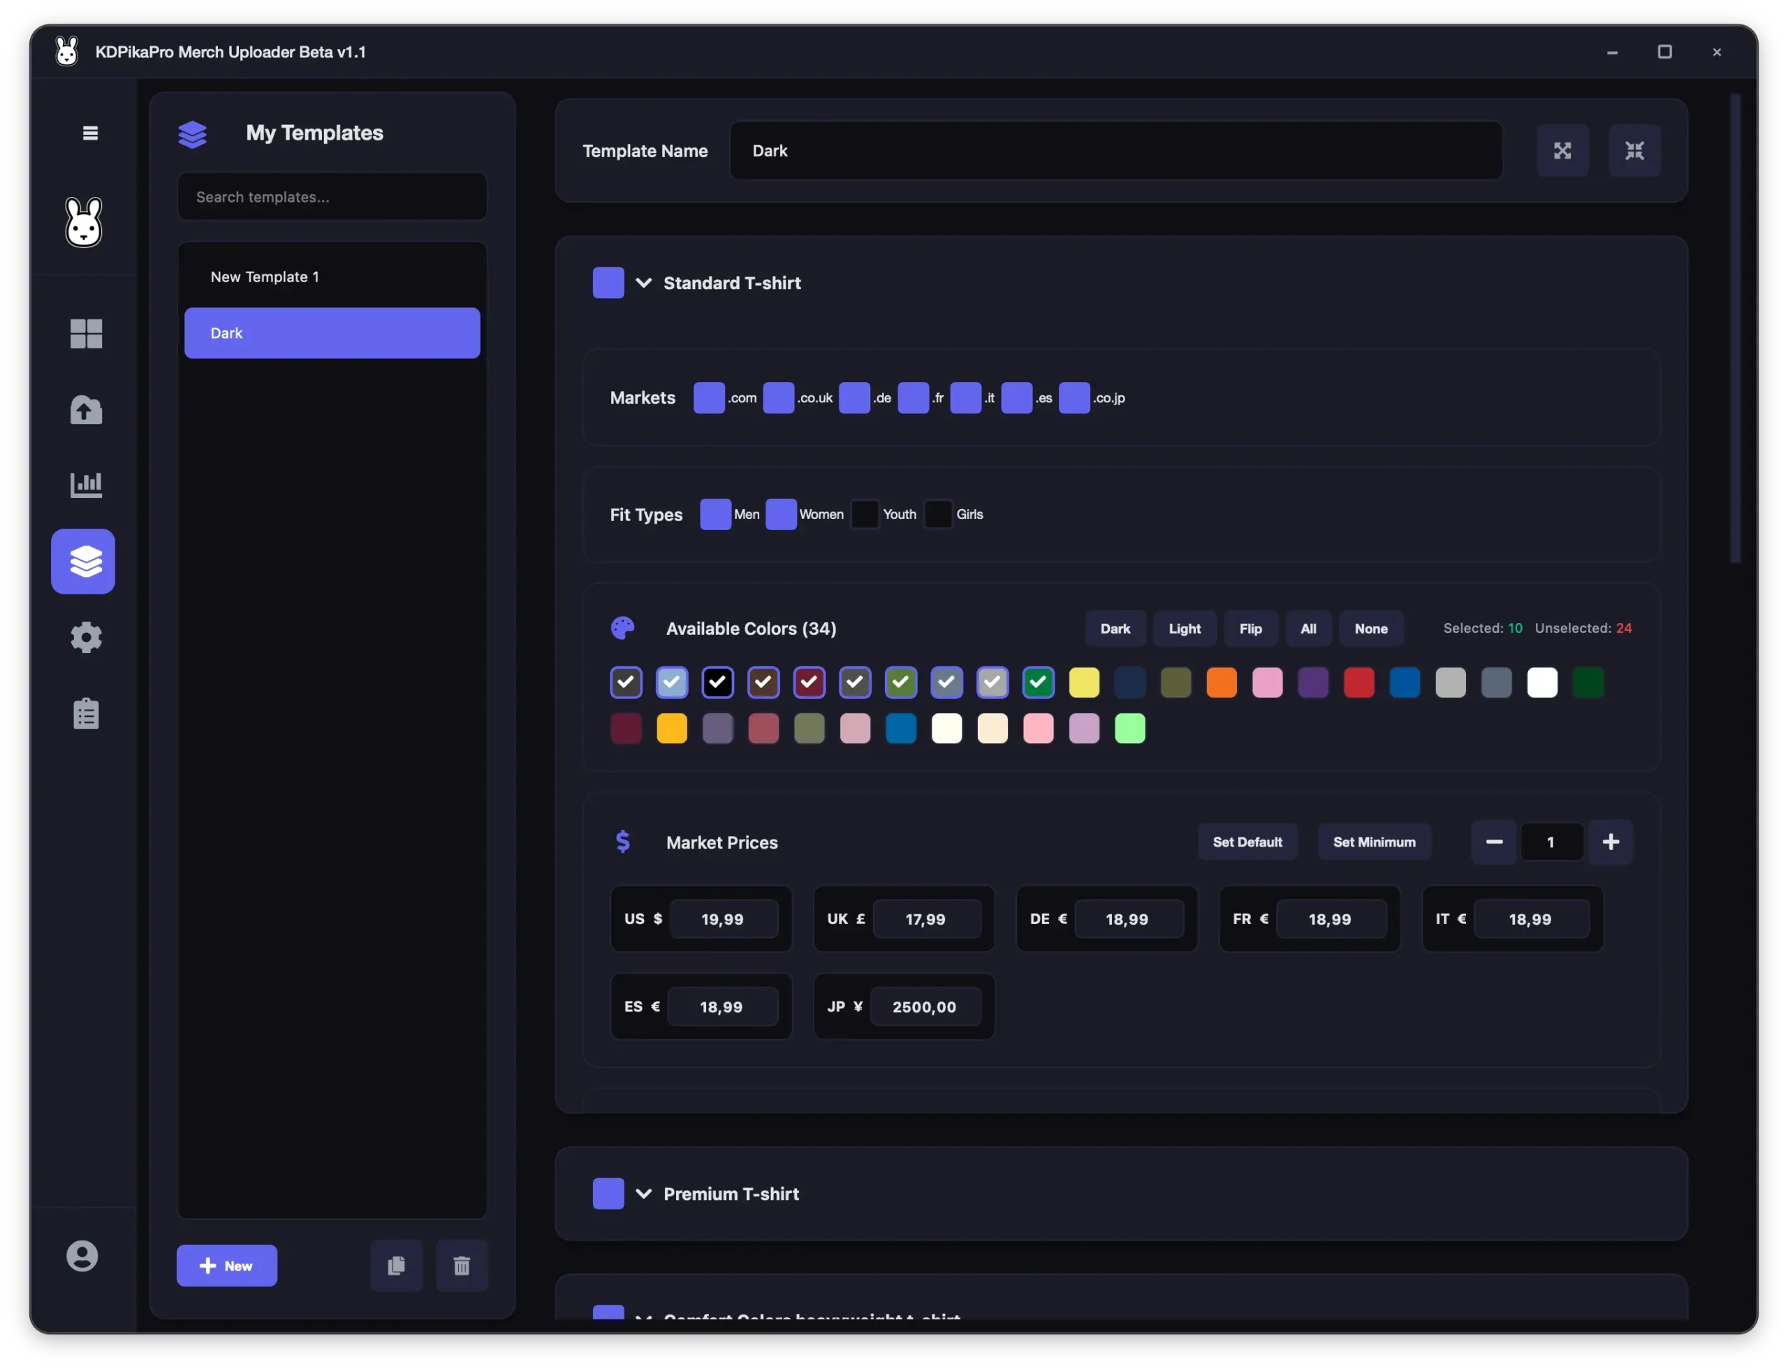Click the Set Minimum prices button
The height and width of the screenshot is (1369, 1788).
[x=1374, y=842]
